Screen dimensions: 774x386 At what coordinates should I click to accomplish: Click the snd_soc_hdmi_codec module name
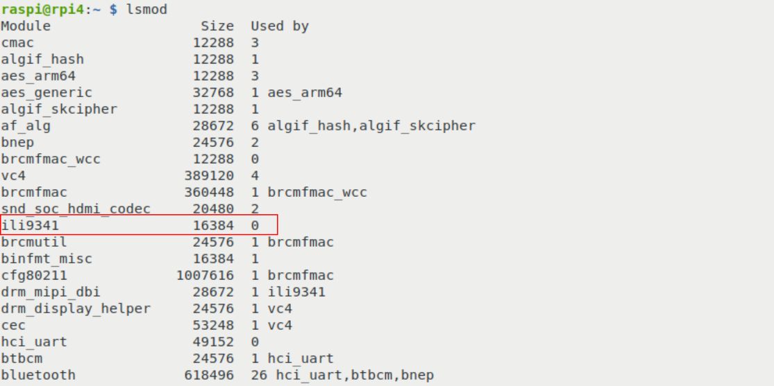click(76, 209)
